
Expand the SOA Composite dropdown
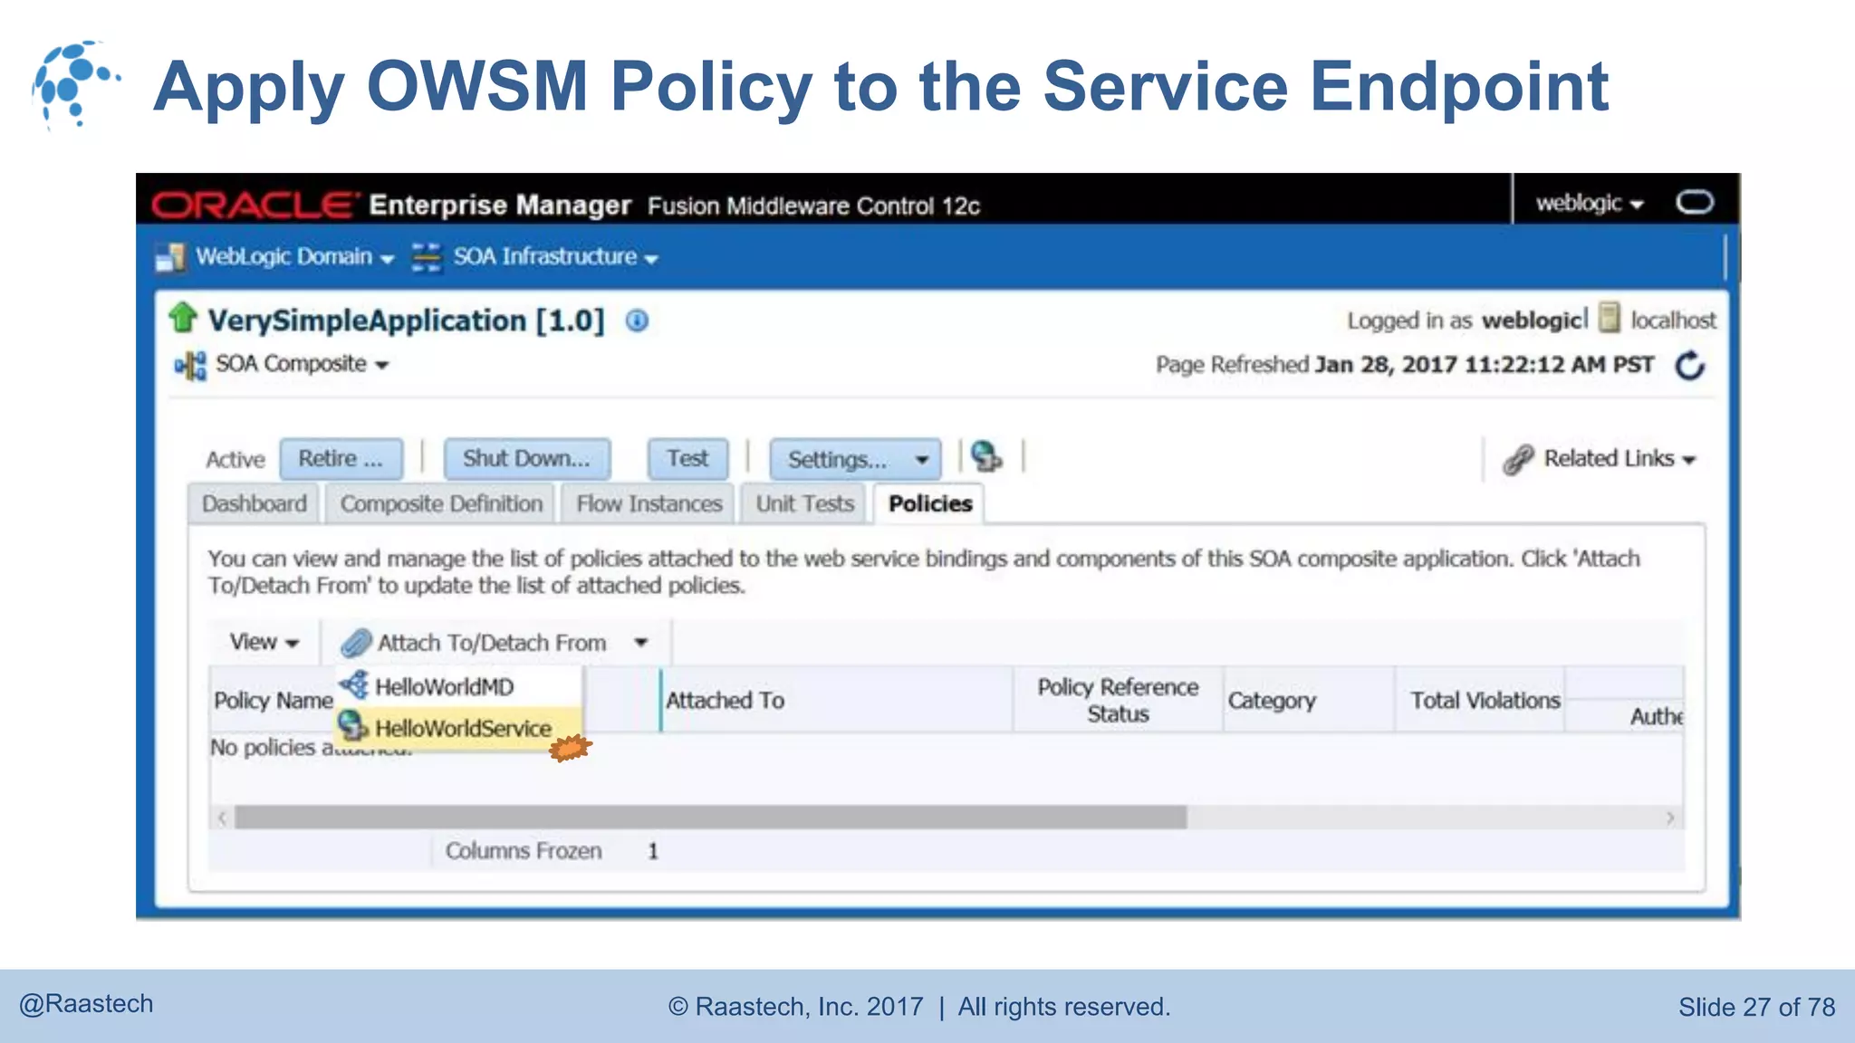click(x=302, y=364)
